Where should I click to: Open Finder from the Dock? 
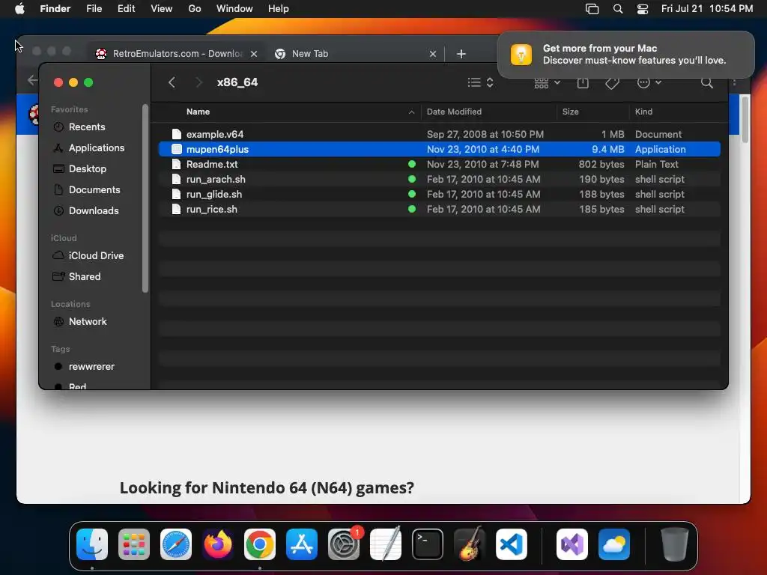tap(92, 544)
